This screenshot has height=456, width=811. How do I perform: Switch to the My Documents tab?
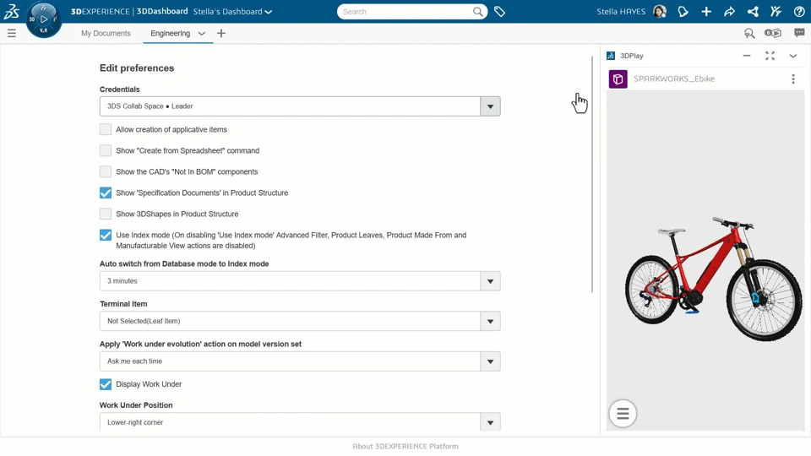point(106,33)
